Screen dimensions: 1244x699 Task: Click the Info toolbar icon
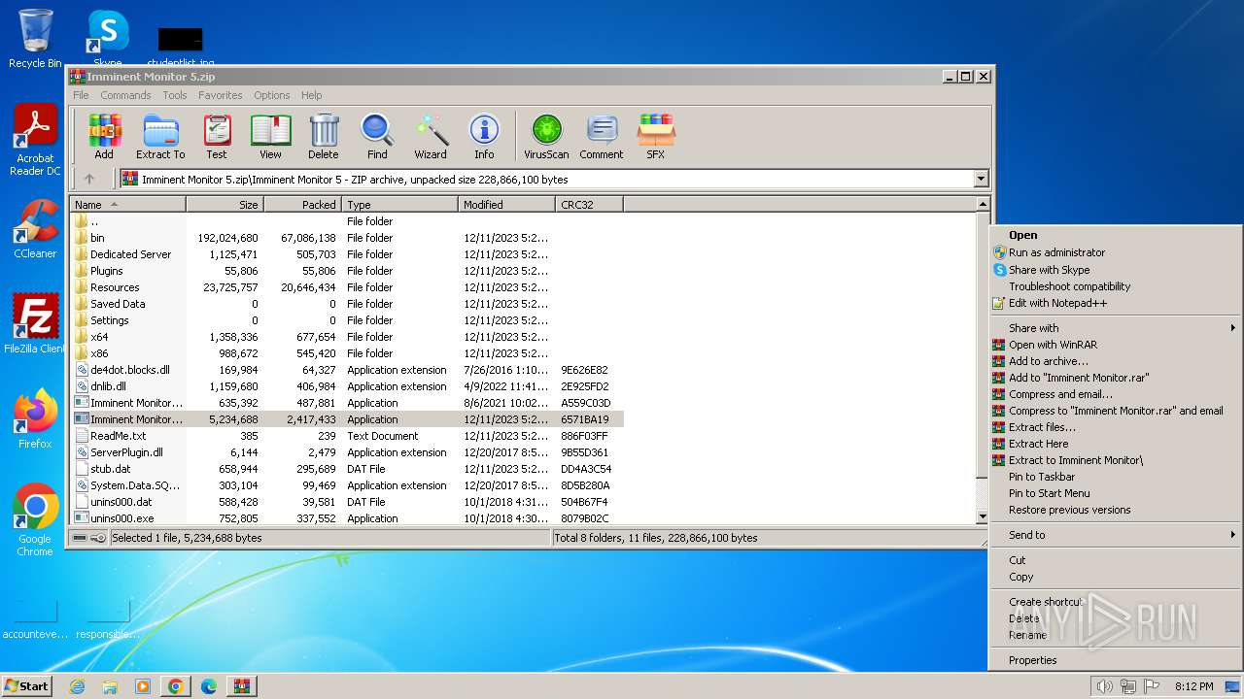(x=484, y=137)
